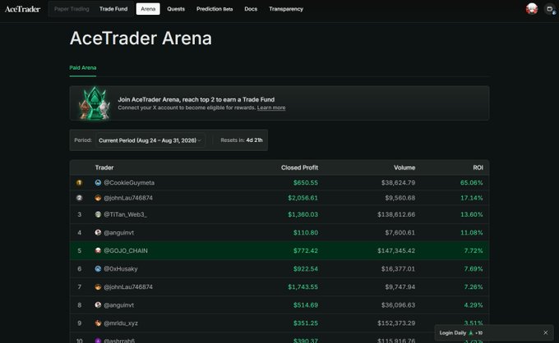The width and height of the screenshot is (559, 343).
Task: Sort by the ROI column header
Action: click(x=478, y=167)
